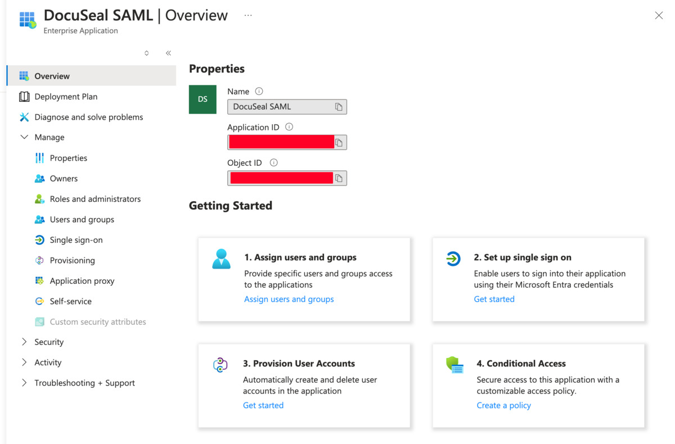Click the '2. Set up single sign on' heading

(523, 257)
